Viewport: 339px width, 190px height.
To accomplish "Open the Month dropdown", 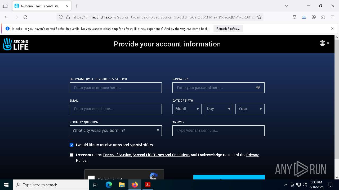I will click(187, 109).
